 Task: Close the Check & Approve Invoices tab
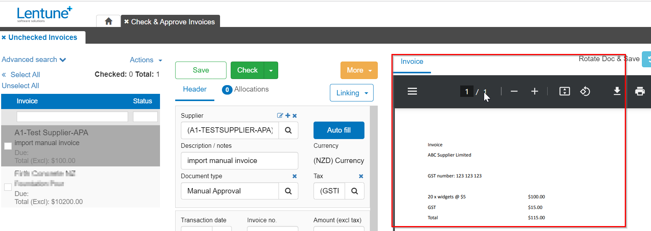(x=127, y=22)
